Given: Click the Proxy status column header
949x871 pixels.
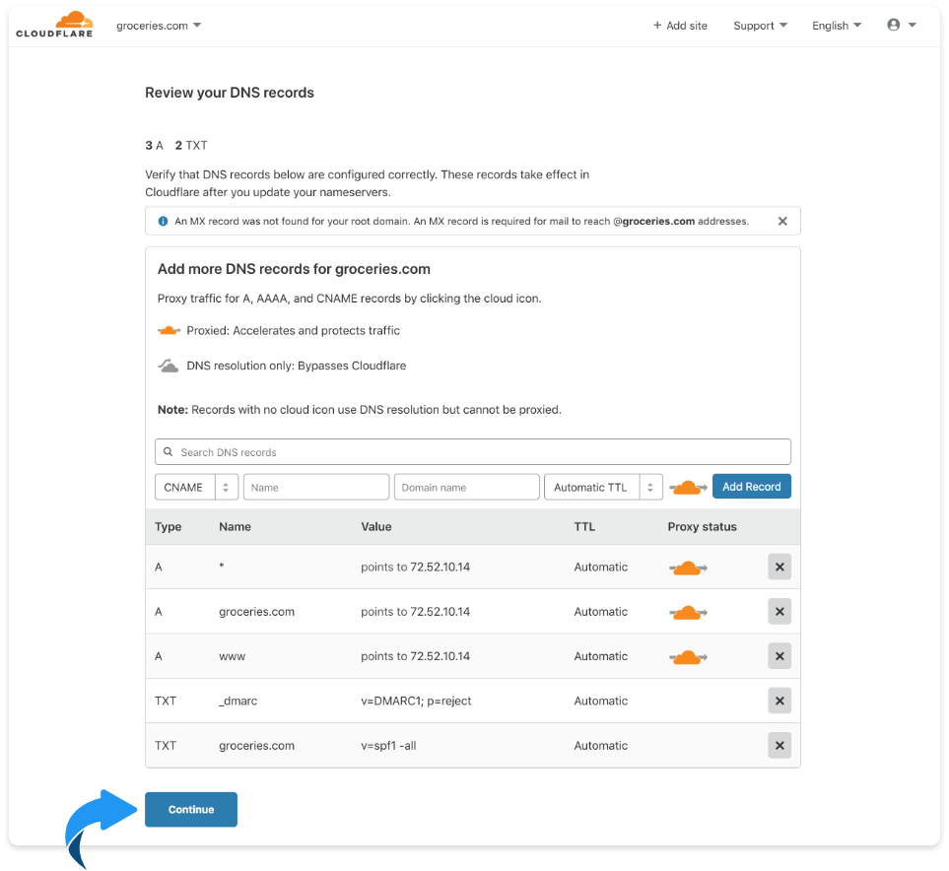Looking at the screenshot, I should tap(702, 526).
